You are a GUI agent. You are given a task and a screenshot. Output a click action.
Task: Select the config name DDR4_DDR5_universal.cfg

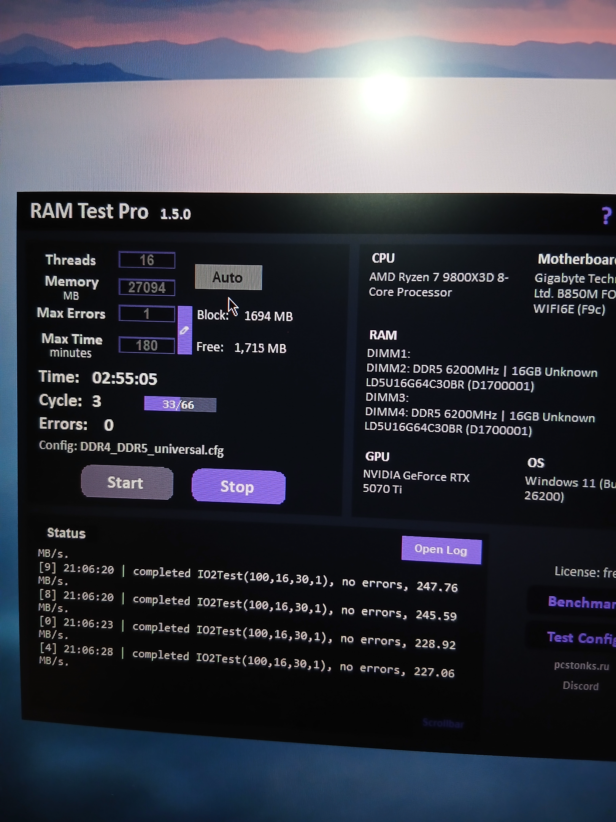[x=152, y=449]
